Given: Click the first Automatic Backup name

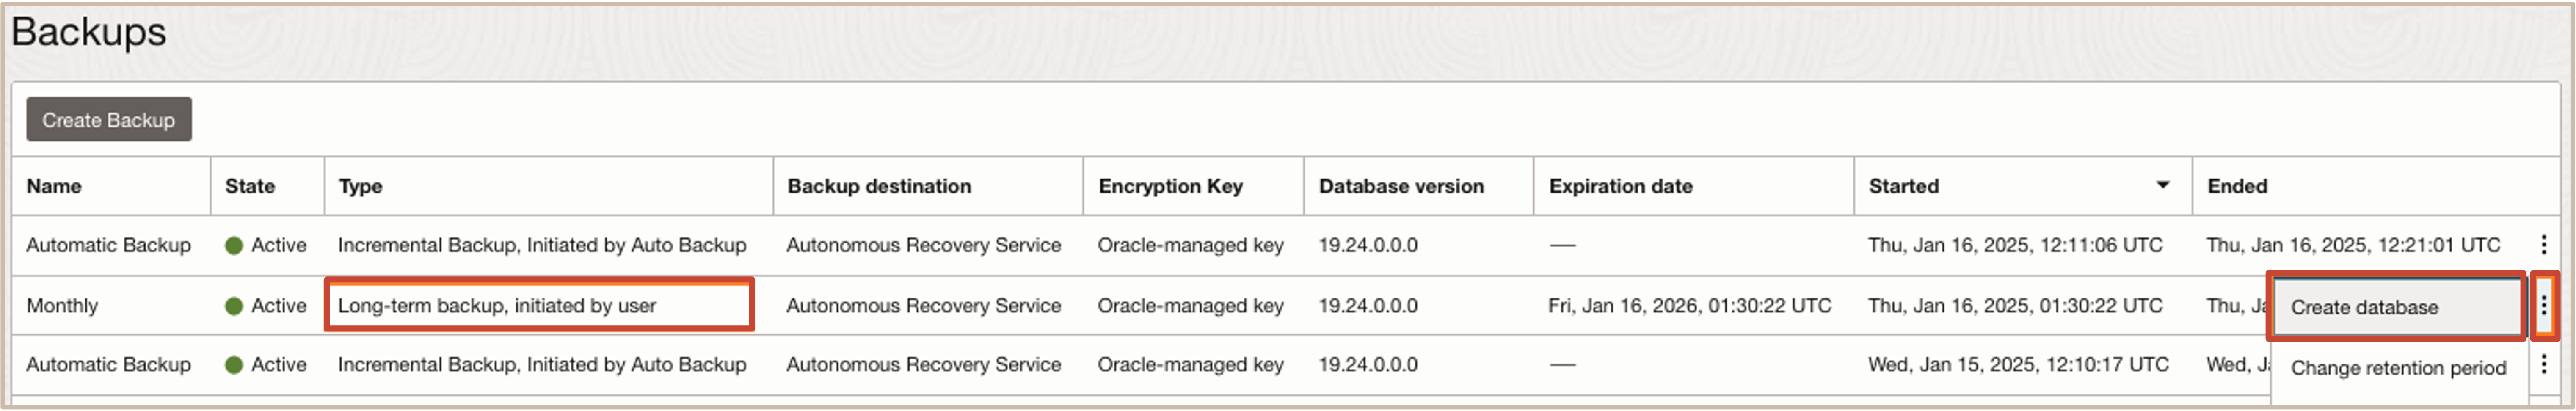Looking at the screenshot, I should (x=108, y=245).
